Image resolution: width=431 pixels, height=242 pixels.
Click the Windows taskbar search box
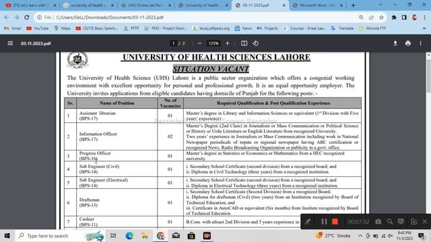point(61,236)
